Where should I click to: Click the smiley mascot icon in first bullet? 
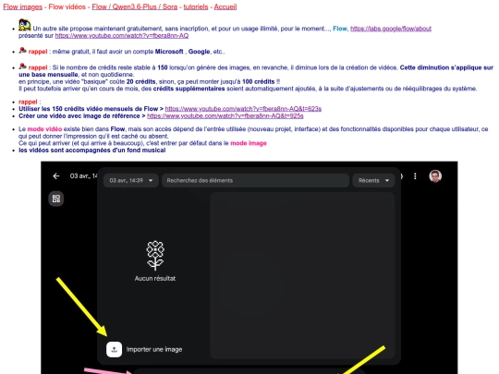25,25
